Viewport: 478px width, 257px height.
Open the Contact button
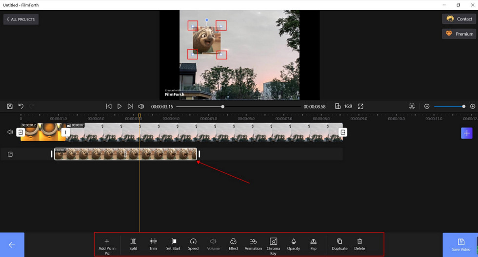[x=459, y=19]
